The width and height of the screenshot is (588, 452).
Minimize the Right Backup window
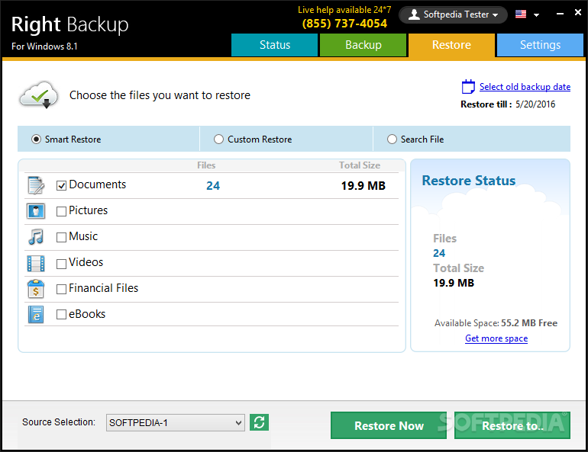560,14
